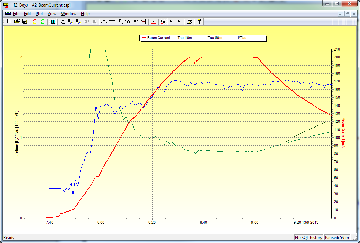Click the green refresh arrows icon
The image size is (360, 243).
coord(43,21)
